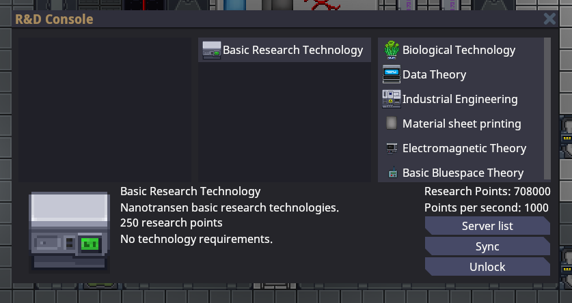Screen dimensions: 572x303
Task: Click the Basic Bluespace Theory icon
Action: (392, 173)
